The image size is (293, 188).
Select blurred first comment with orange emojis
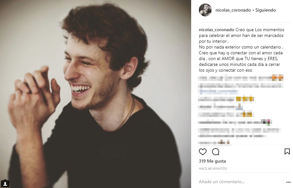pyautogui.click(x=241, y=77)
